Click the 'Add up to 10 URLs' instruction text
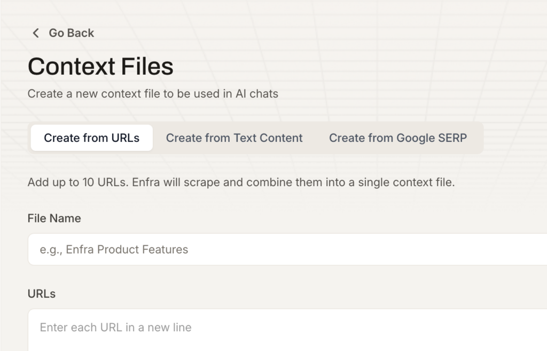 [240, 182]
